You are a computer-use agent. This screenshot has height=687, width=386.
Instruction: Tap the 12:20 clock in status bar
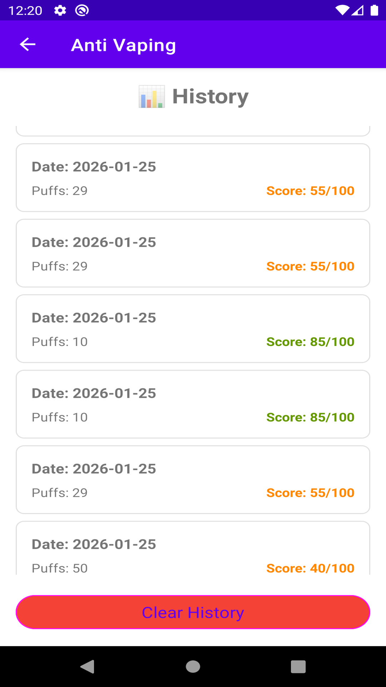(x=25, y=10)
